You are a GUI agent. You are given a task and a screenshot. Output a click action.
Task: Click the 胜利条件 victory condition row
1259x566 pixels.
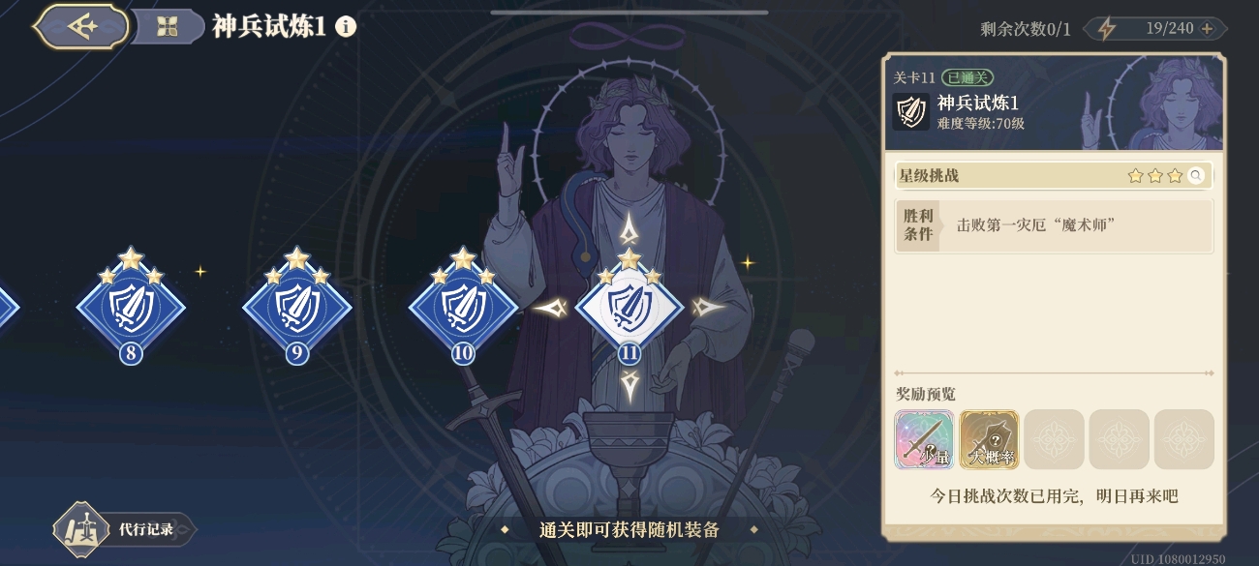(x=1054, y=225)
